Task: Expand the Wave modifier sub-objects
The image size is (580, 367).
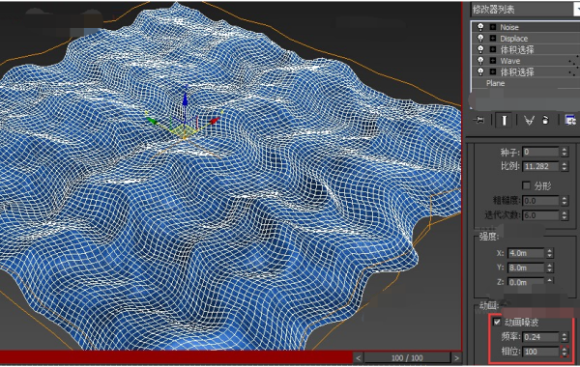Action: point(493,60)
